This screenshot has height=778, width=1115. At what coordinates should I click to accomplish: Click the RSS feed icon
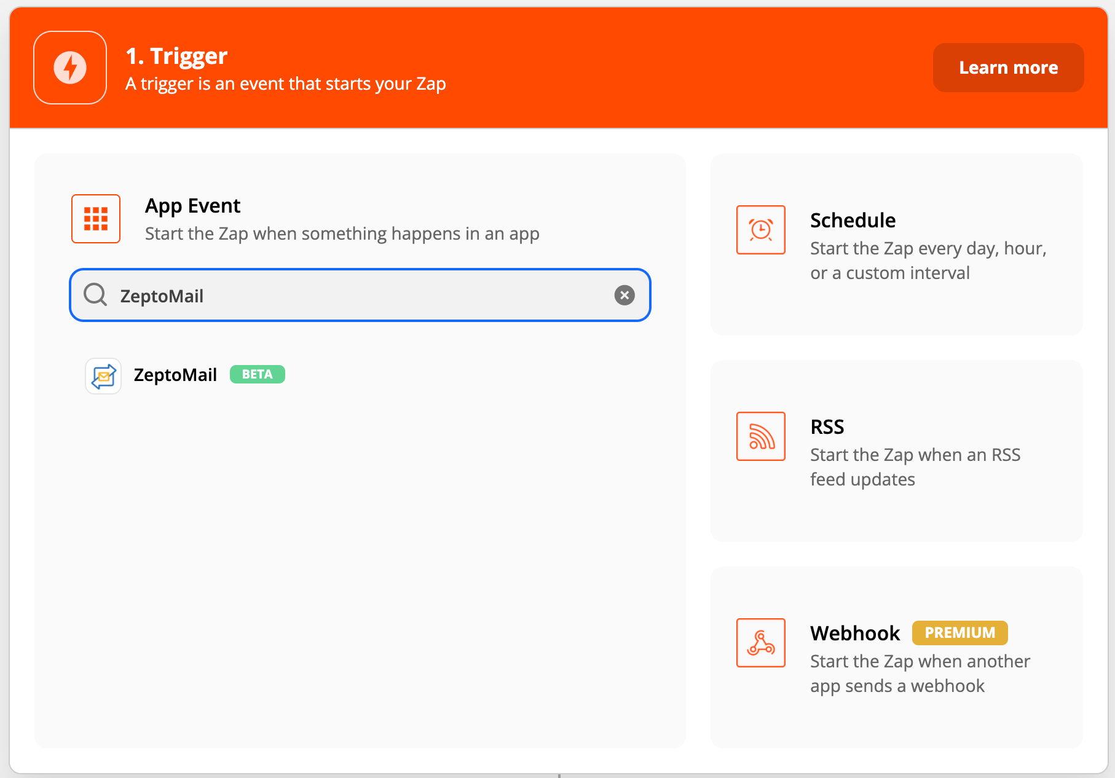761,436
